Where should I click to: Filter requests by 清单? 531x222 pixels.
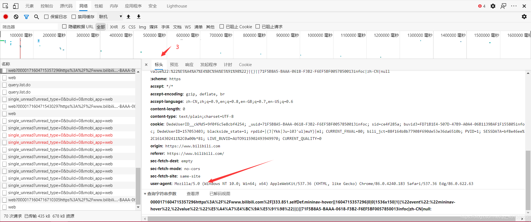click(x=198, y=27)
